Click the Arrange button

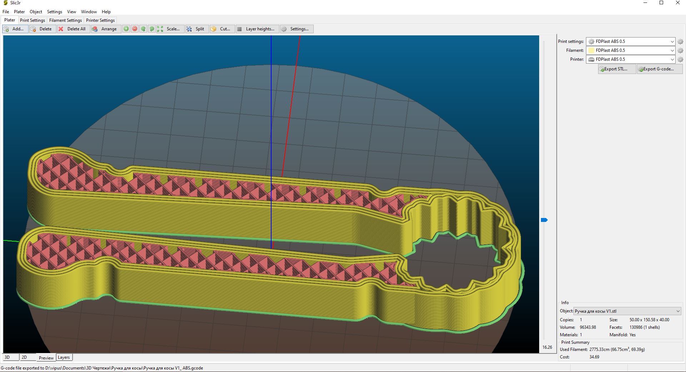(x=105, y=29)
